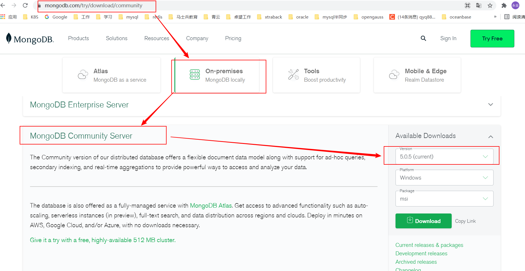Open the browser extensions puzzle icon

coord(504,6)
